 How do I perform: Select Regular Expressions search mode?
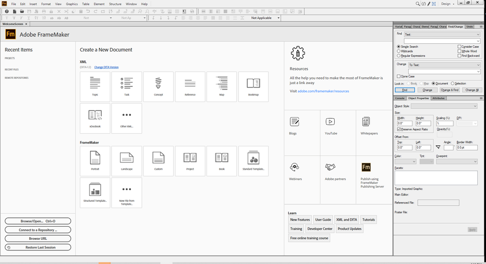pyautogui.click(x=398, y=56)
